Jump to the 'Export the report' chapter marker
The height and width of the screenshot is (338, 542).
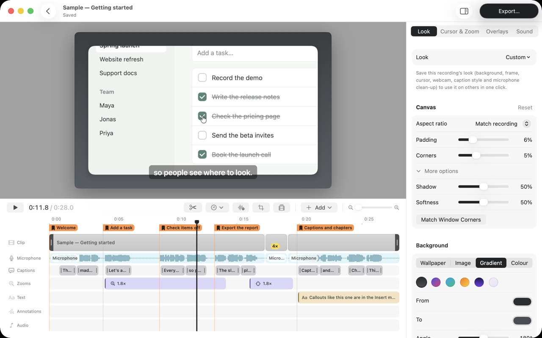coord(237,228)
